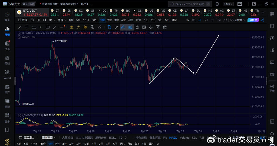Open the candlestick chart type dropdown
The height and width of the screenshot is (146, 277).
point(52,20)
